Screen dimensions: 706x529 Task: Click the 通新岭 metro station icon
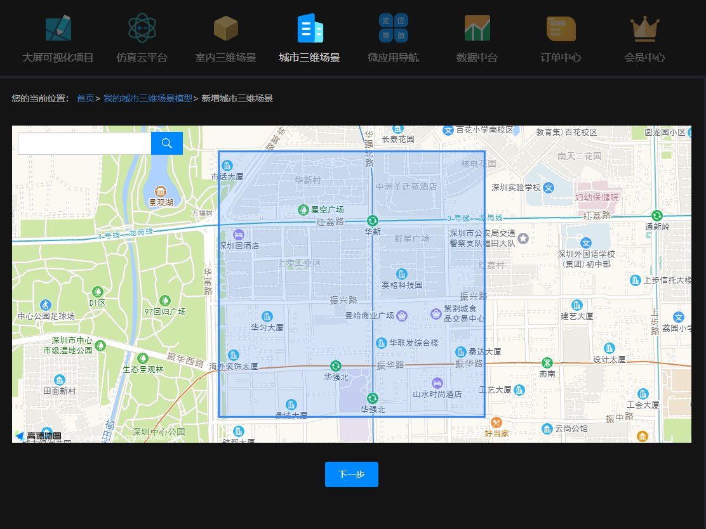[x=657, y=216]
